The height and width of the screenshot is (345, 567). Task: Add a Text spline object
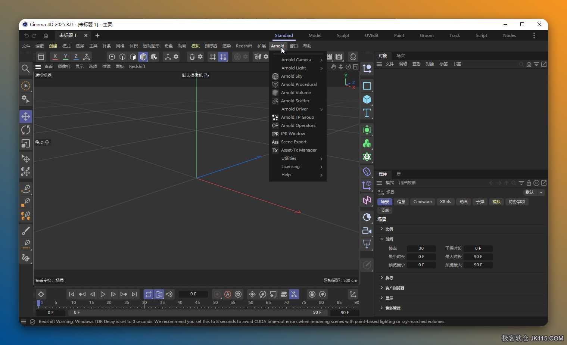click(x=367, y=113)
